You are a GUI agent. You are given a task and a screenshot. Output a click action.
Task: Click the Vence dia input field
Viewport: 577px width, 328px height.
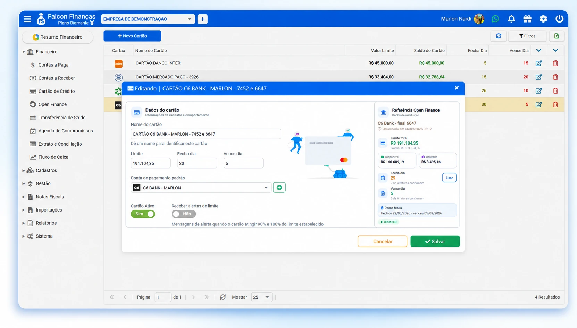(x=243, y=163)
